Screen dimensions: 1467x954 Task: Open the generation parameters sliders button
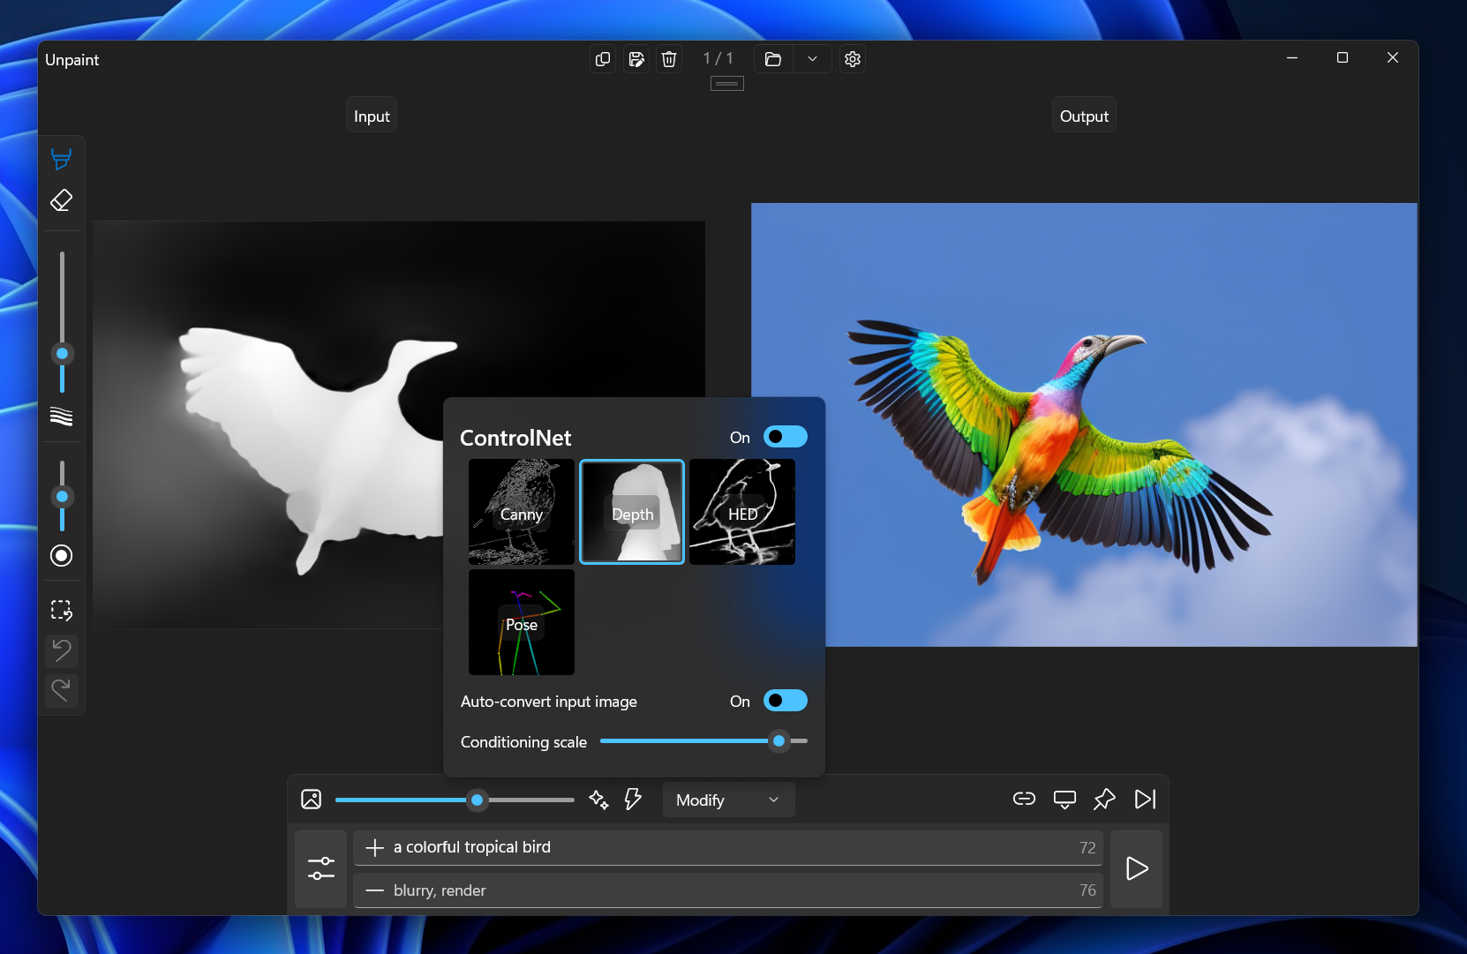[321, 868]
